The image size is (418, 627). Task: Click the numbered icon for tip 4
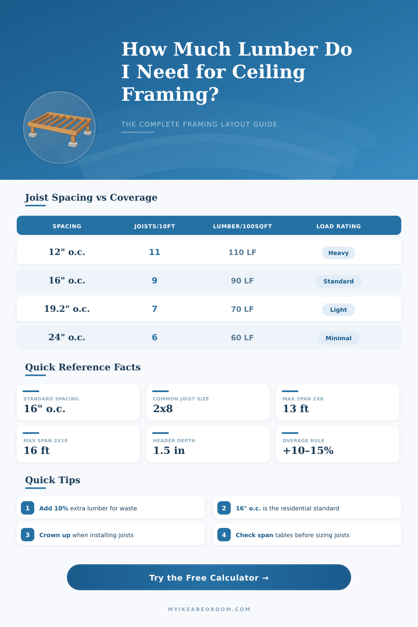224,535
